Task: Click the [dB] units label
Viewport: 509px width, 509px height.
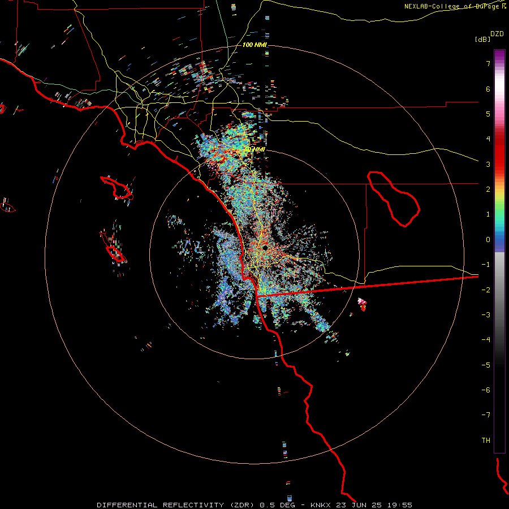Action: pos(482,39)
